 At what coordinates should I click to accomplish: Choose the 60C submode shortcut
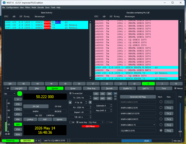[96, 98]
